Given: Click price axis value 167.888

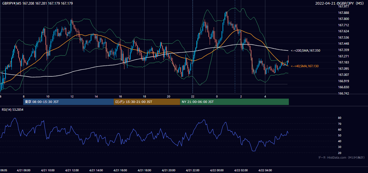Looking at the screenshot, I should [344, 13].
